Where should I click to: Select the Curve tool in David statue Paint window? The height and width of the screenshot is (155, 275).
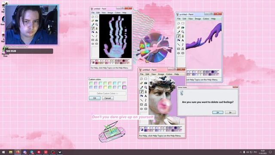coord(146,100)
